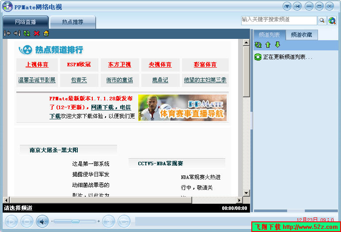Click the horizontal scrollbar left arrow

(x=6, y=200)
